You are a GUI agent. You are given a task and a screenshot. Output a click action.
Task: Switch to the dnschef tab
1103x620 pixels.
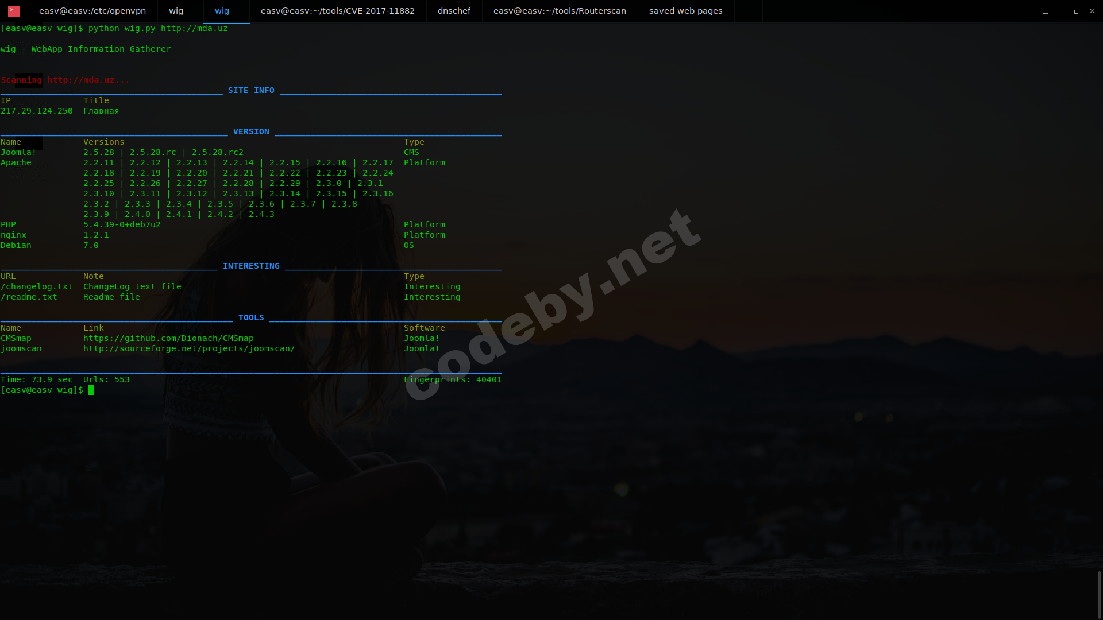pos(453,11)
